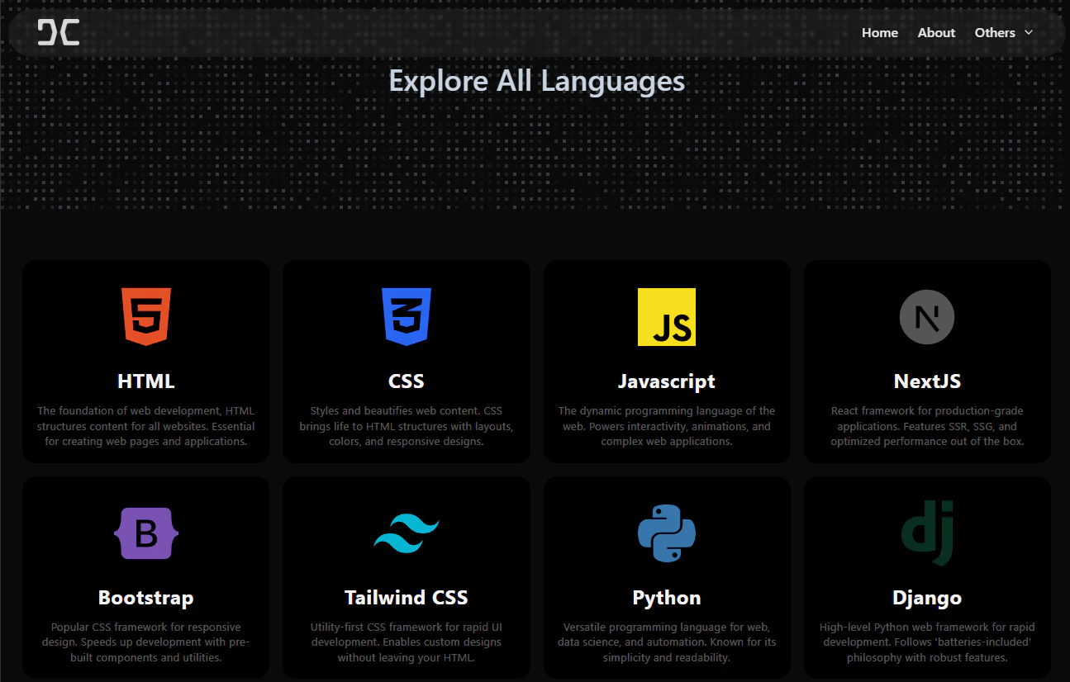Viewport: 1070px width, 682px height.
Task: Click text 'Utility-first CSS framework for rapid UI'
Action: pyautogui.click(x=407, y=628)
